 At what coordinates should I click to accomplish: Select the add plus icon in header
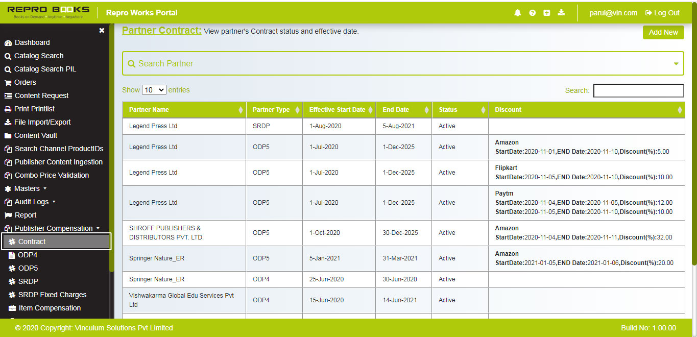(546, 13)
